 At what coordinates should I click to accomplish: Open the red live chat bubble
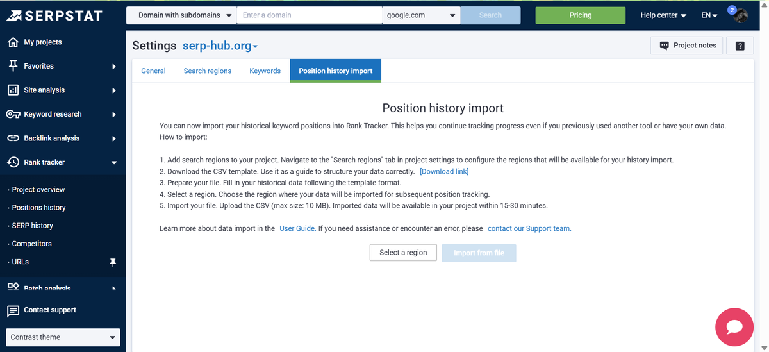point(734,327)
